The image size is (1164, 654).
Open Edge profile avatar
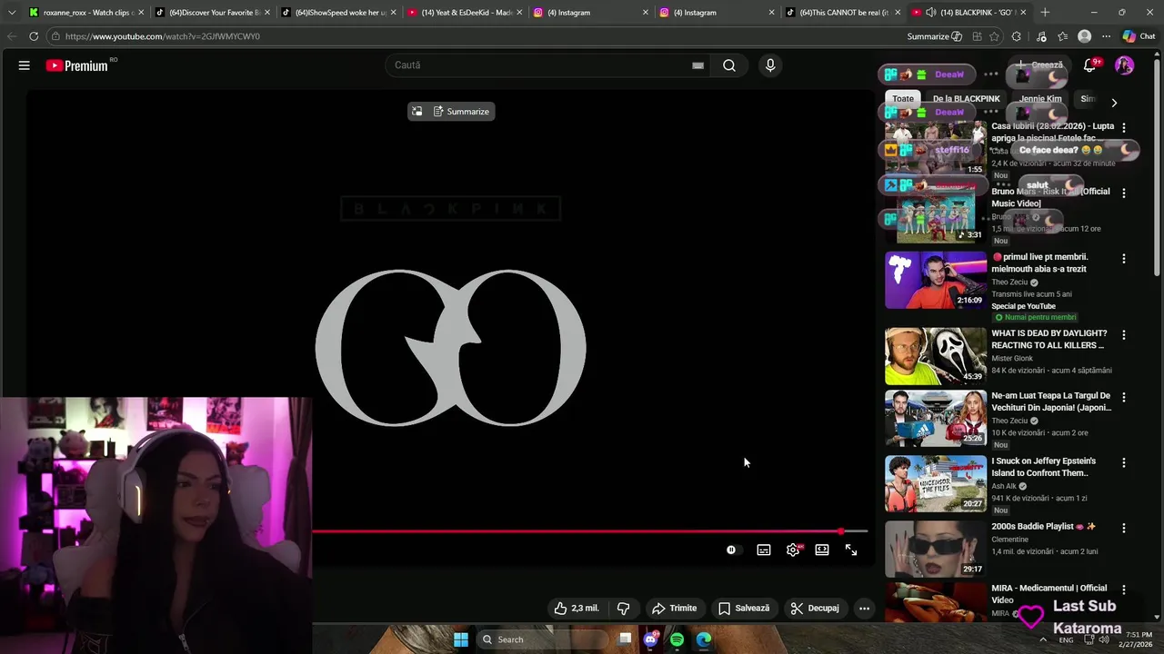1084,36
